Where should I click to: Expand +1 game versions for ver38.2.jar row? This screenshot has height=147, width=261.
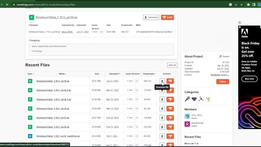(x=137, y=90)
